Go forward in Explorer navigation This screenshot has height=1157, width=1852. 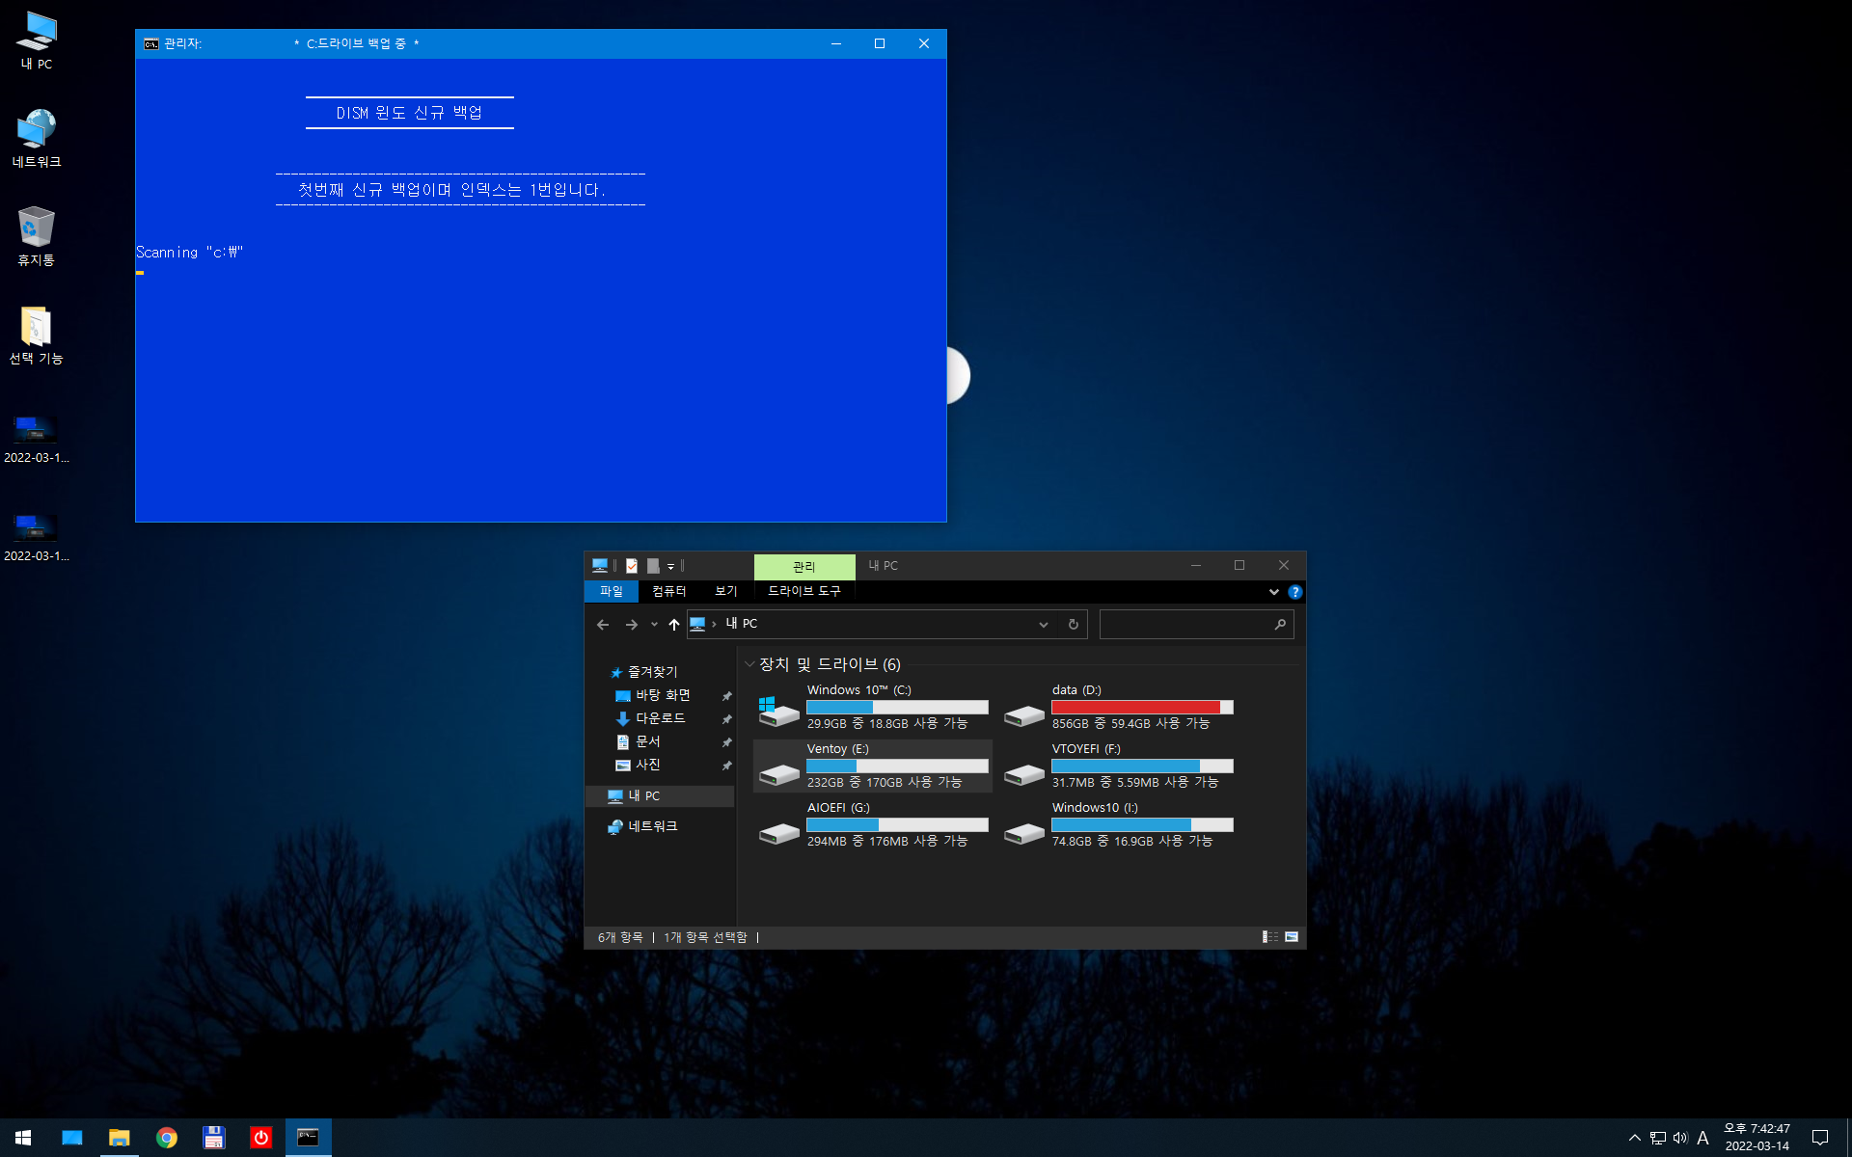coord(632,625)
